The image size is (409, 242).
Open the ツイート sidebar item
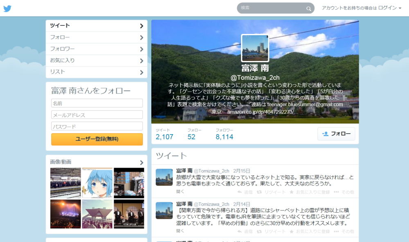coord(97,26)
